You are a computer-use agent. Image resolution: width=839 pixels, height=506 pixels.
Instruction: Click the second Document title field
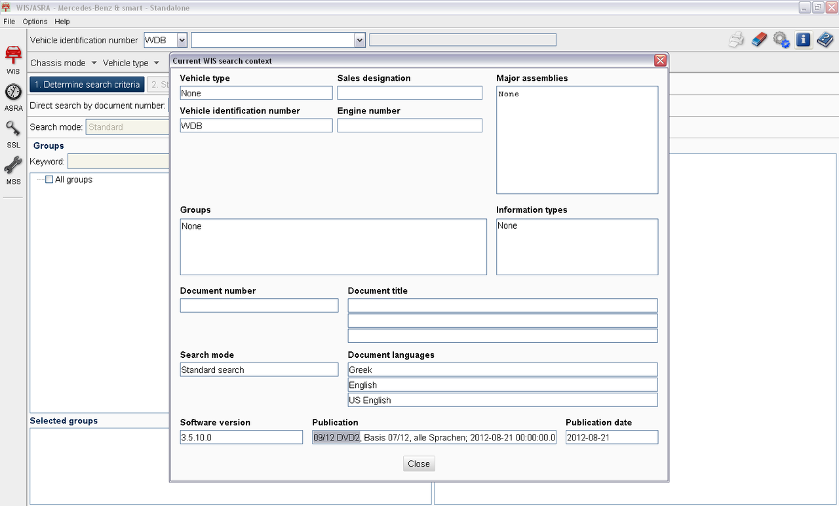tap(503, 321)
